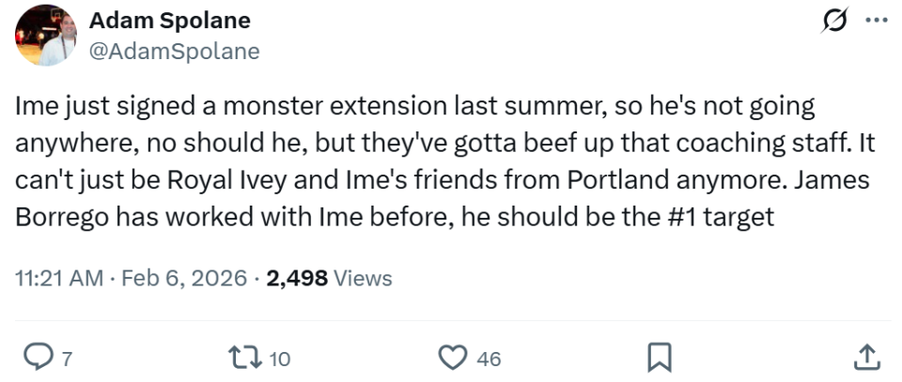Open Adam Spolane's profile picture

pos(46,35)
